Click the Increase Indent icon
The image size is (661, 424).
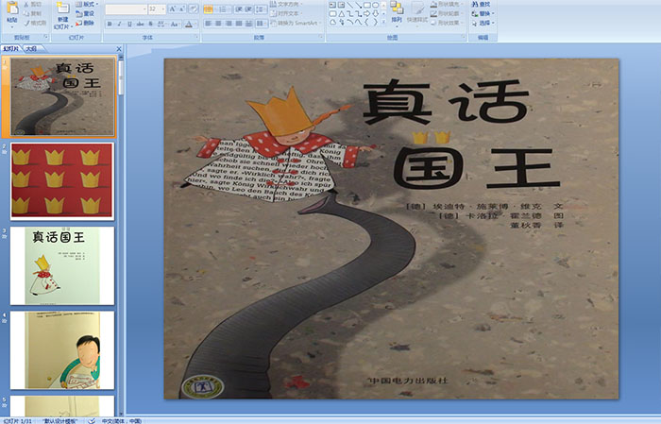pos(248,9)
